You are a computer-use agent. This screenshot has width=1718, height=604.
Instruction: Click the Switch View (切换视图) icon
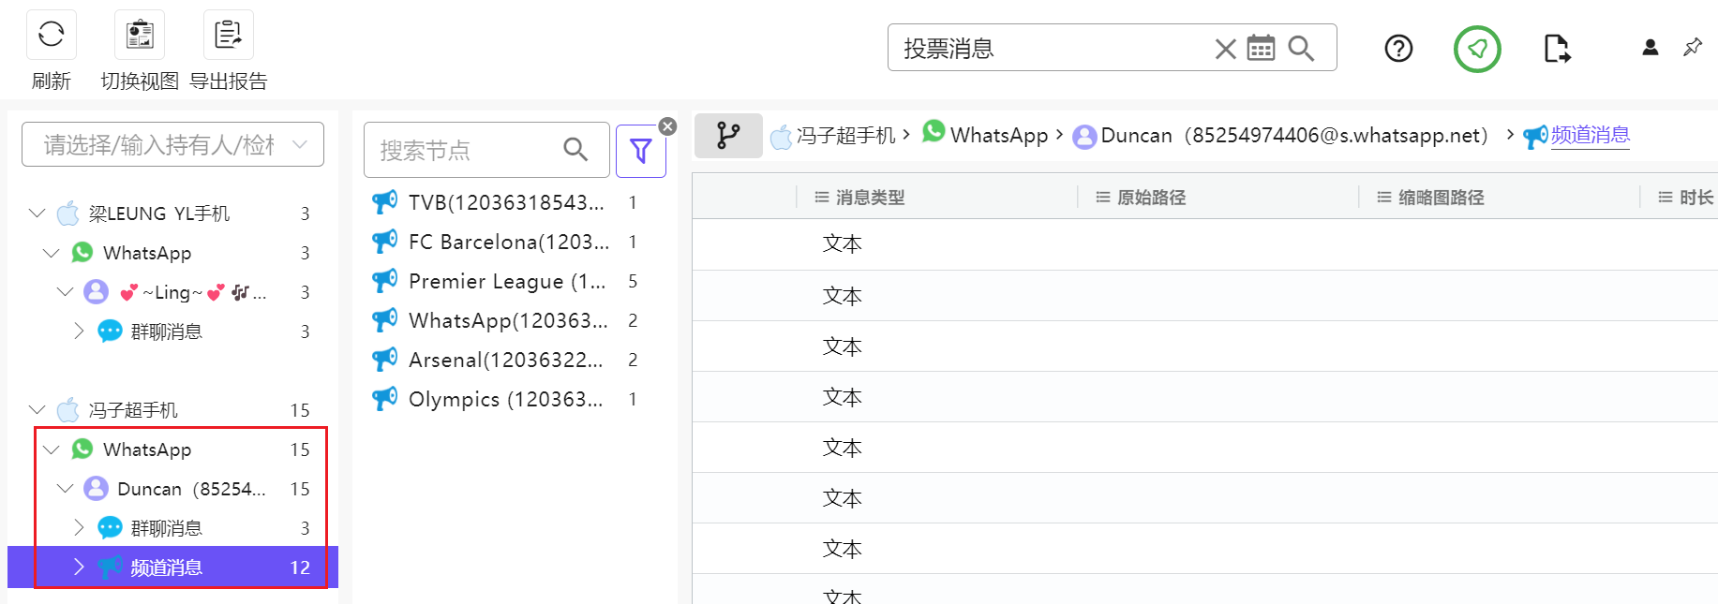139,36
